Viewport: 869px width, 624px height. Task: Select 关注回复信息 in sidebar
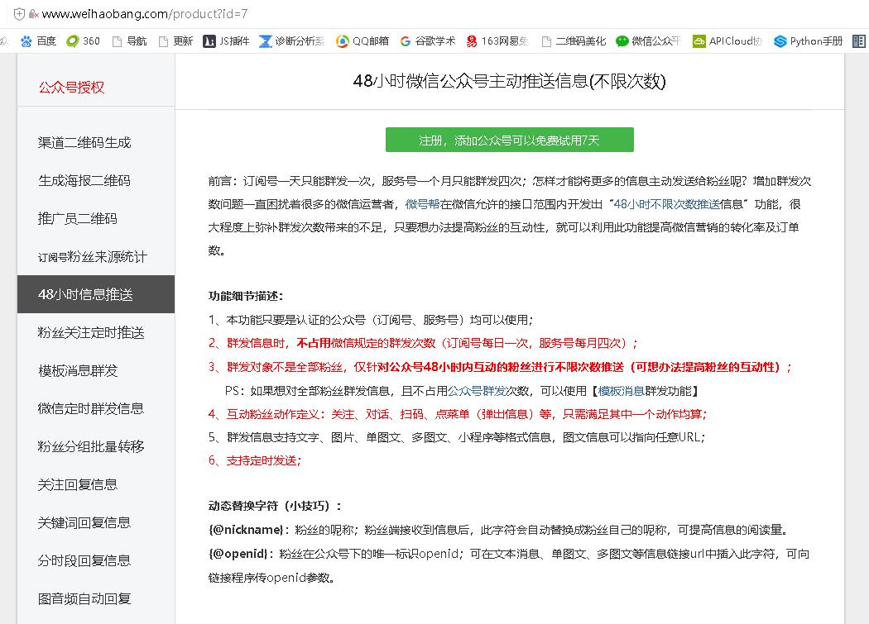point(78,484)
